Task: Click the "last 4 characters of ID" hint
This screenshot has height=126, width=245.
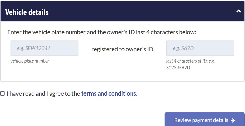Action: [x=192, y=61]
